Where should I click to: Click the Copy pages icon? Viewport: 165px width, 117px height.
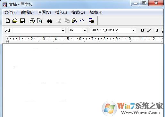[67, 21]
